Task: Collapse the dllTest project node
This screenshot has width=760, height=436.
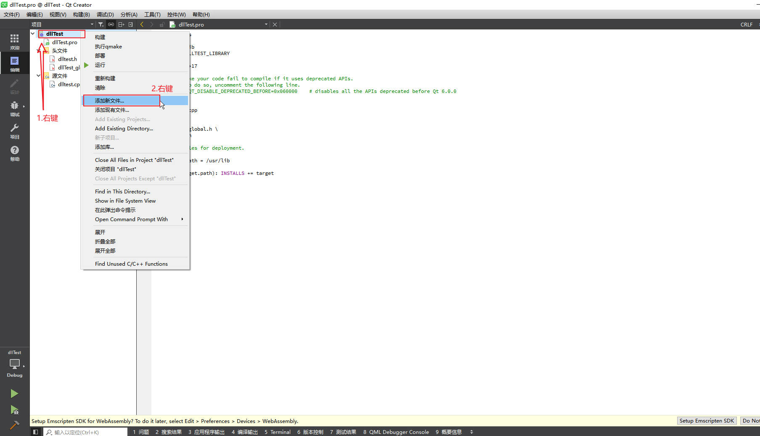Action: pos(33,34)
